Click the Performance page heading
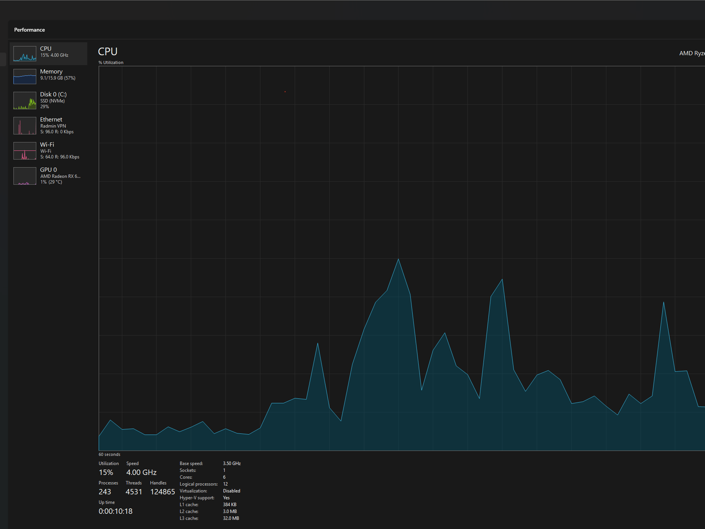 click(30, 30)
